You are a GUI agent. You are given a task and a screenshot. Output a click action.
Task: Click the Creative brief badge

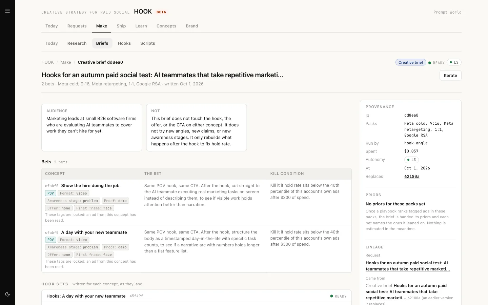(411, 62)
